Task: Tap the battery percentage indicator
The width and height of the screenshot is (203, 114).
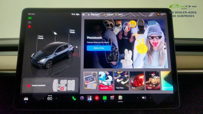Action: (75, 14)
